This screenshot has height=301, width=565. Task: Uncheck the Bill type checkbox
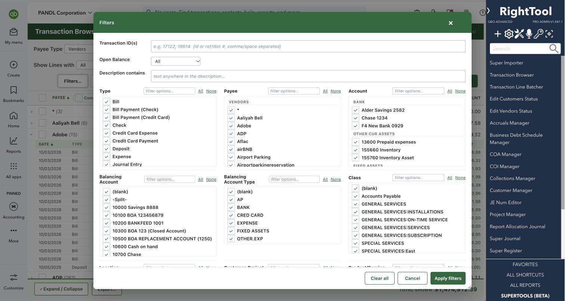(x=106, y=102)
